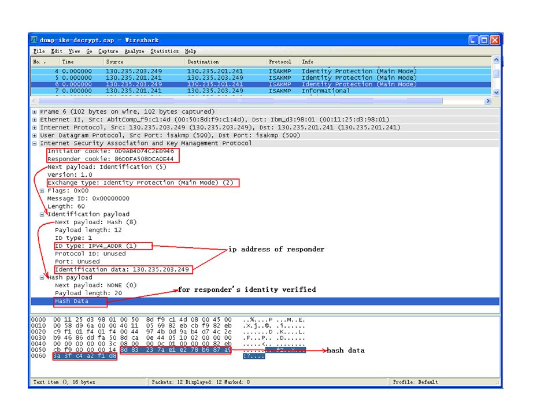Sort packets by the Protocol column header
Image resolution: width=555 pixels, height=416 pixels.
coord(283,62)
